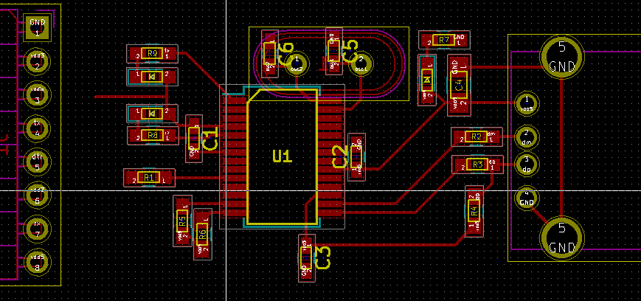Pick resistor R6 footprint
641x301 pixels.
tap(202, 234)
